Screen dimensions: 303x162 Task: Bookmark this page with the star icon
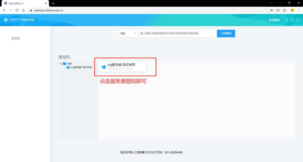[x=284, y=10]
